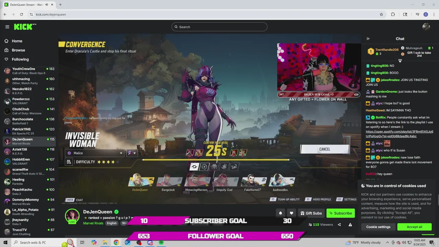
Task: Go back to previous page
Action: 5,14
